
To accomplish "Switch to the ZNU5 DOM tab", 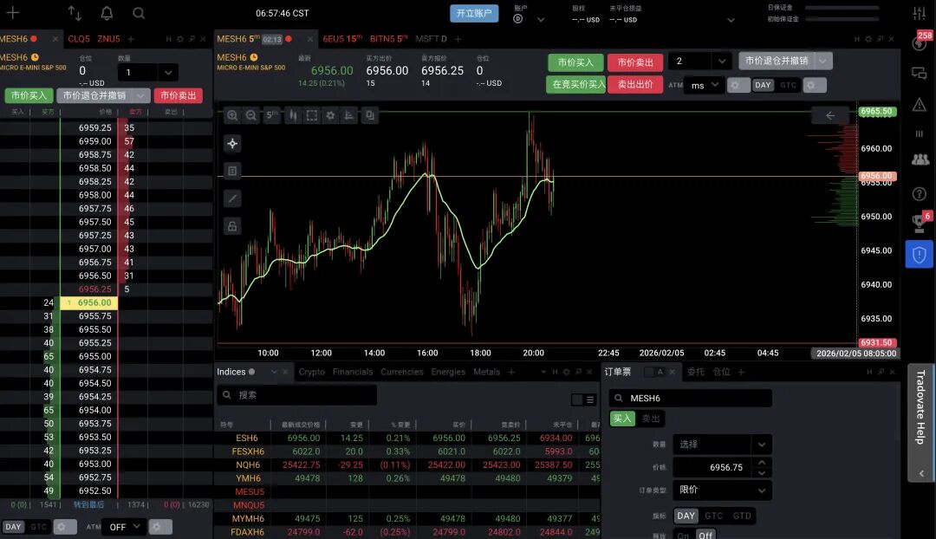I will [108, 39].
